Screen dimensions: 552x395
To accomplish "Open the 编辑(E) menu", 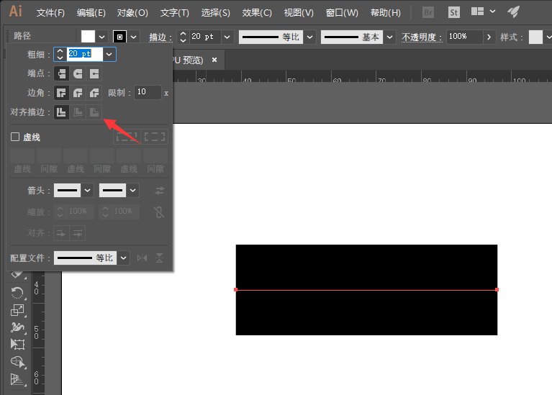I will coord(91,13).
